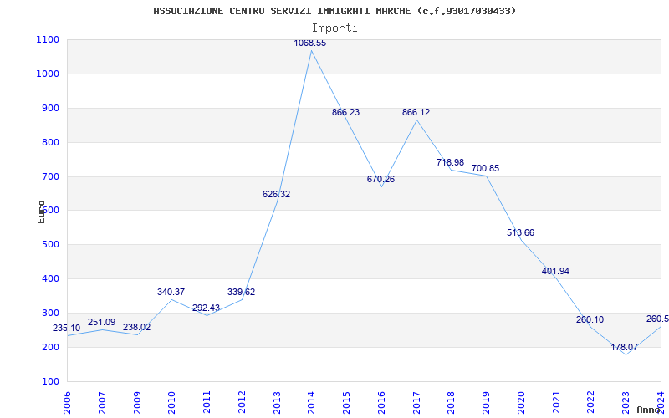Click the x-axis year 2016
Image resolution: width=669 pixels, height=418 pixels.
coord(381,403)
